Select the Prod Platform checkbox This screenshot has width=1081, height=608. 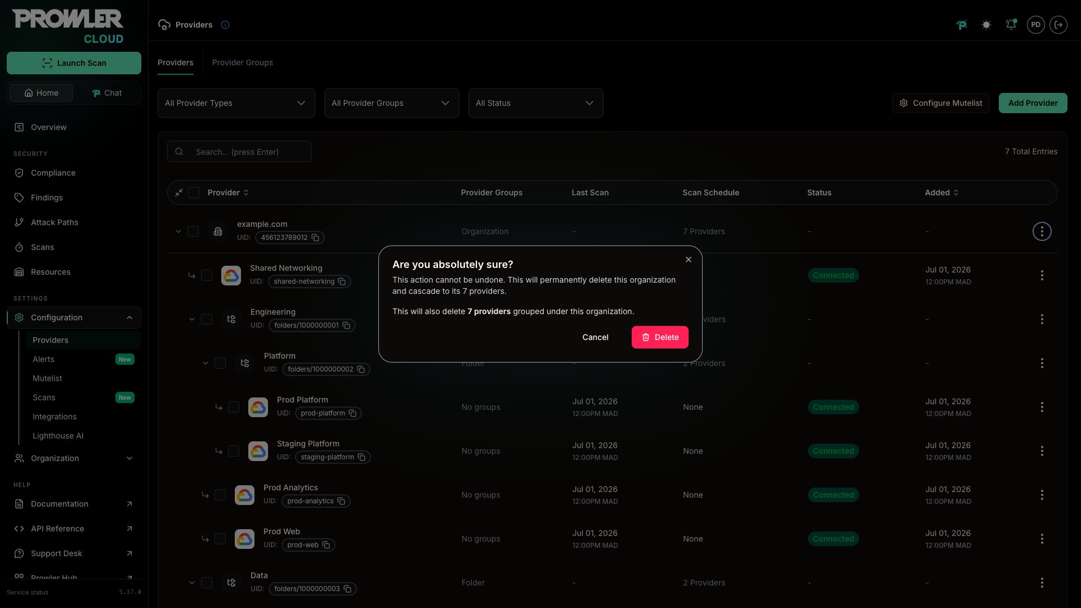(x=234, y=407)
